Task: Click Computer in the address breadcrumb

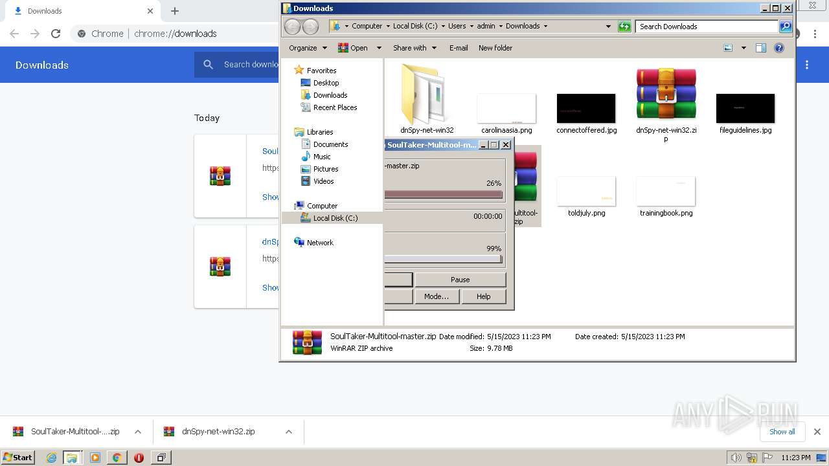Action: 367,27
